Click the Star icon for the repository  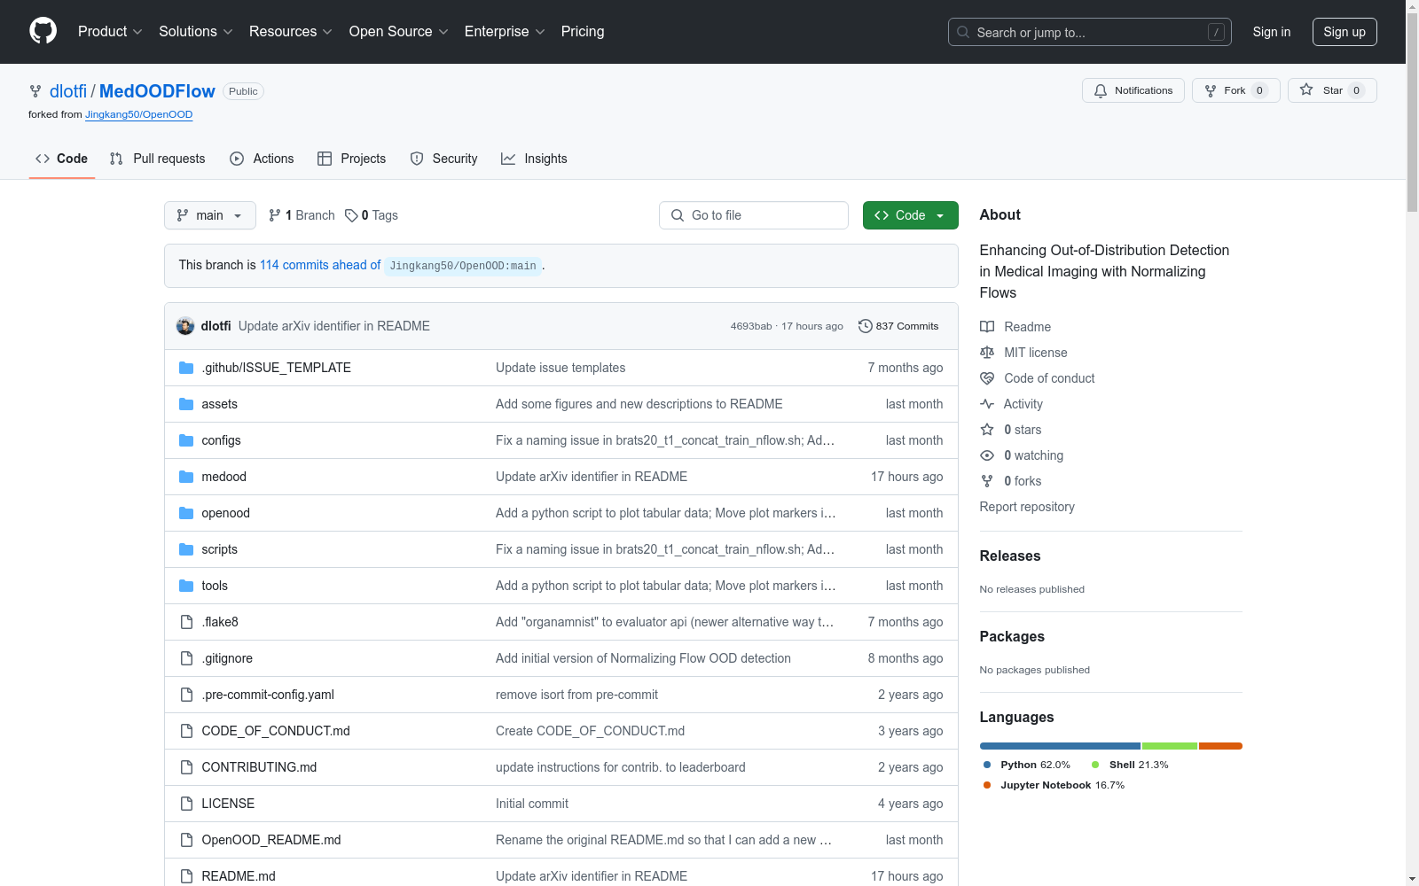1306,90
